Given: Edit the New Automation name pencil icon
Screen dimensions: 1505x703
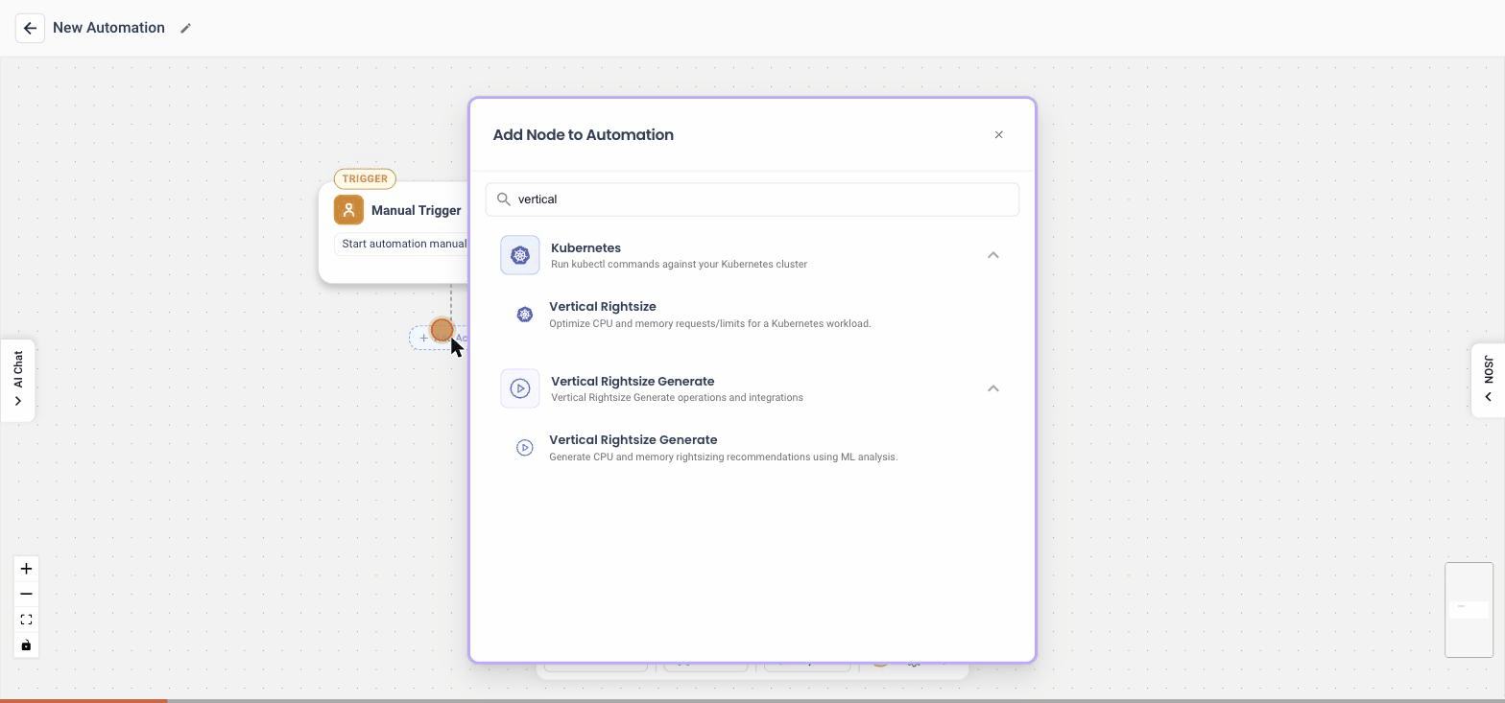Looking at the screenshot, I should (x=186, y=28).
